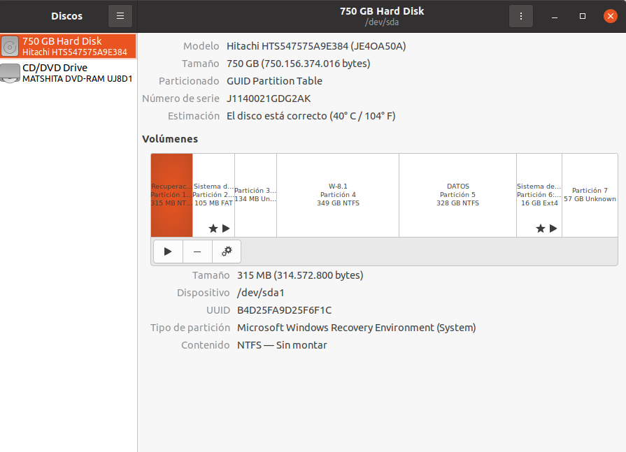Minimize the Discos window
The height and width of the screenshot is (452, 626).
tap(555, 16)
